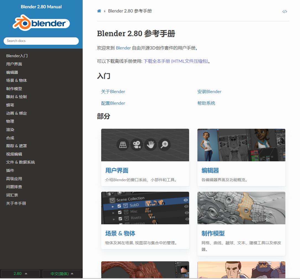Click the view source code icon
This screenshot has height=279, width=300.
coord(285,11)
